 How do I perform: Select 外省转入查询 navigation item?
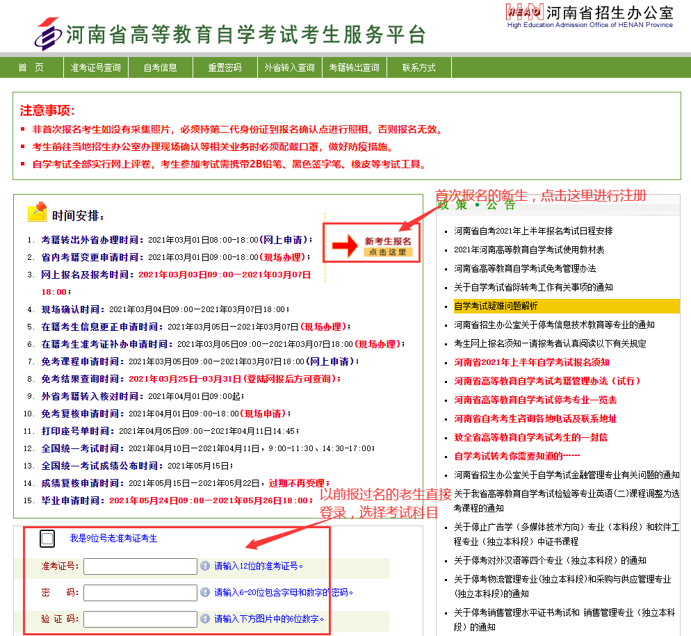[289, 67]
